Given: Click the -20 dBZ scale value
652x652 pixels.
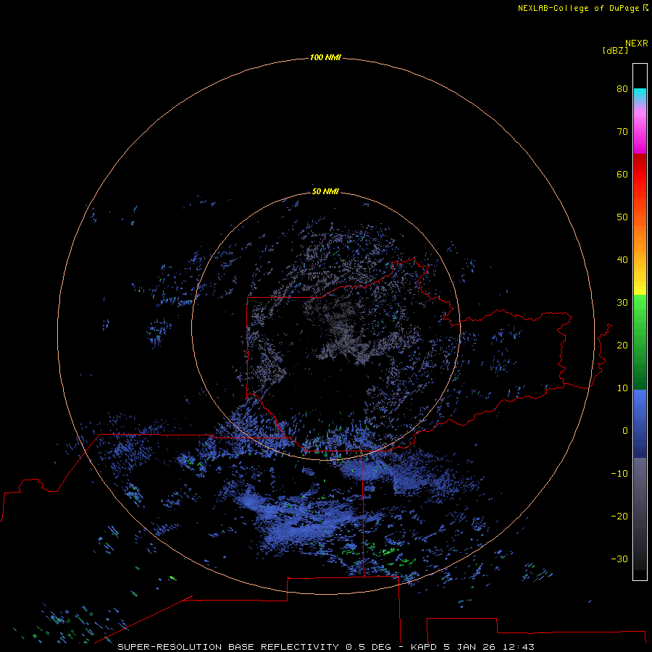Looking at the screenshot, I should (619, 516).
